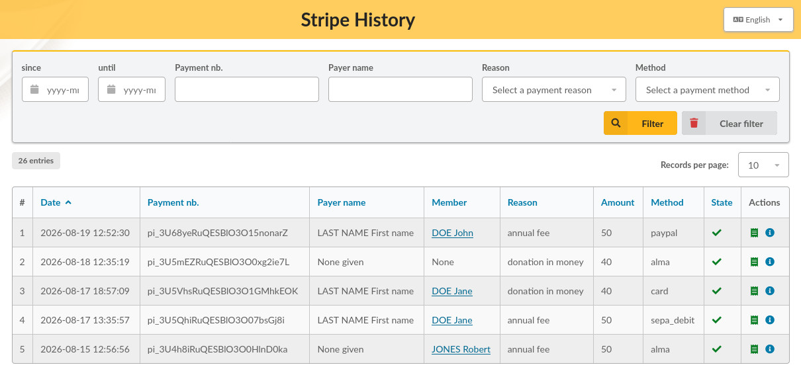The width and height of the screenshot is (801, 373).
Task: Select payment number pi_3U5VhsRuQESBlO3O1GMhkEOK
Action: pos(223,291)
